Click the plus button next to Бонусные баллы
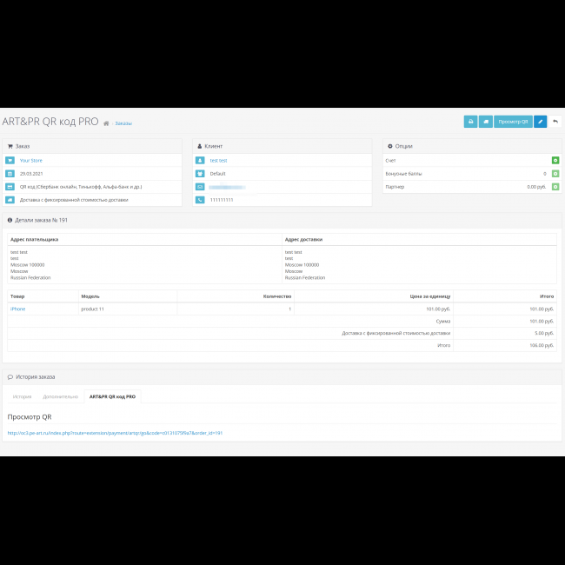Viewport: 565px width, 565px height. click(x=555, y=173)
